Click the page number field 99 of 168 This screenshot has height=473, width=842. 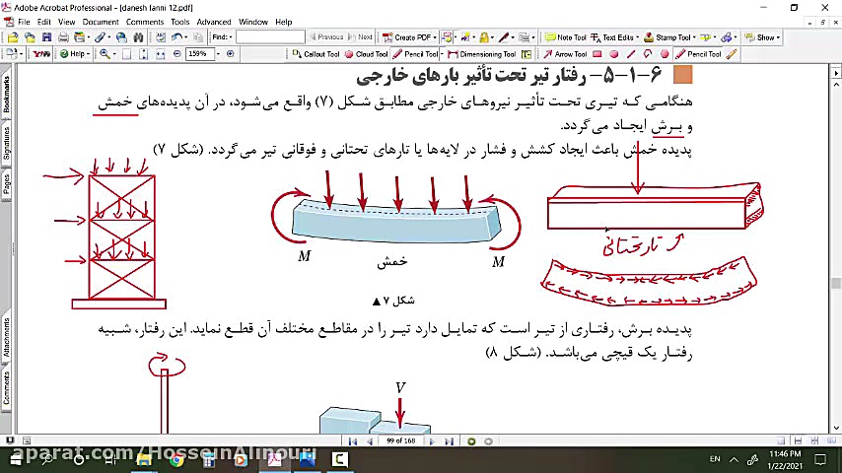point(400,440)
